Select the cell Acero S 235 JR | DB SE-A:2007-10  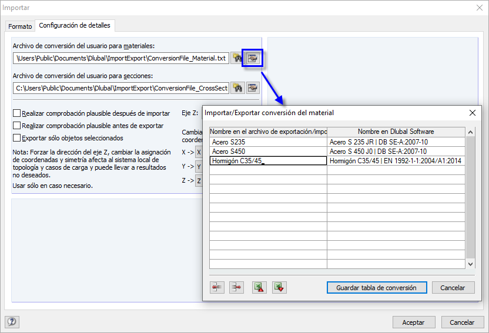click(x=396, y=142)
